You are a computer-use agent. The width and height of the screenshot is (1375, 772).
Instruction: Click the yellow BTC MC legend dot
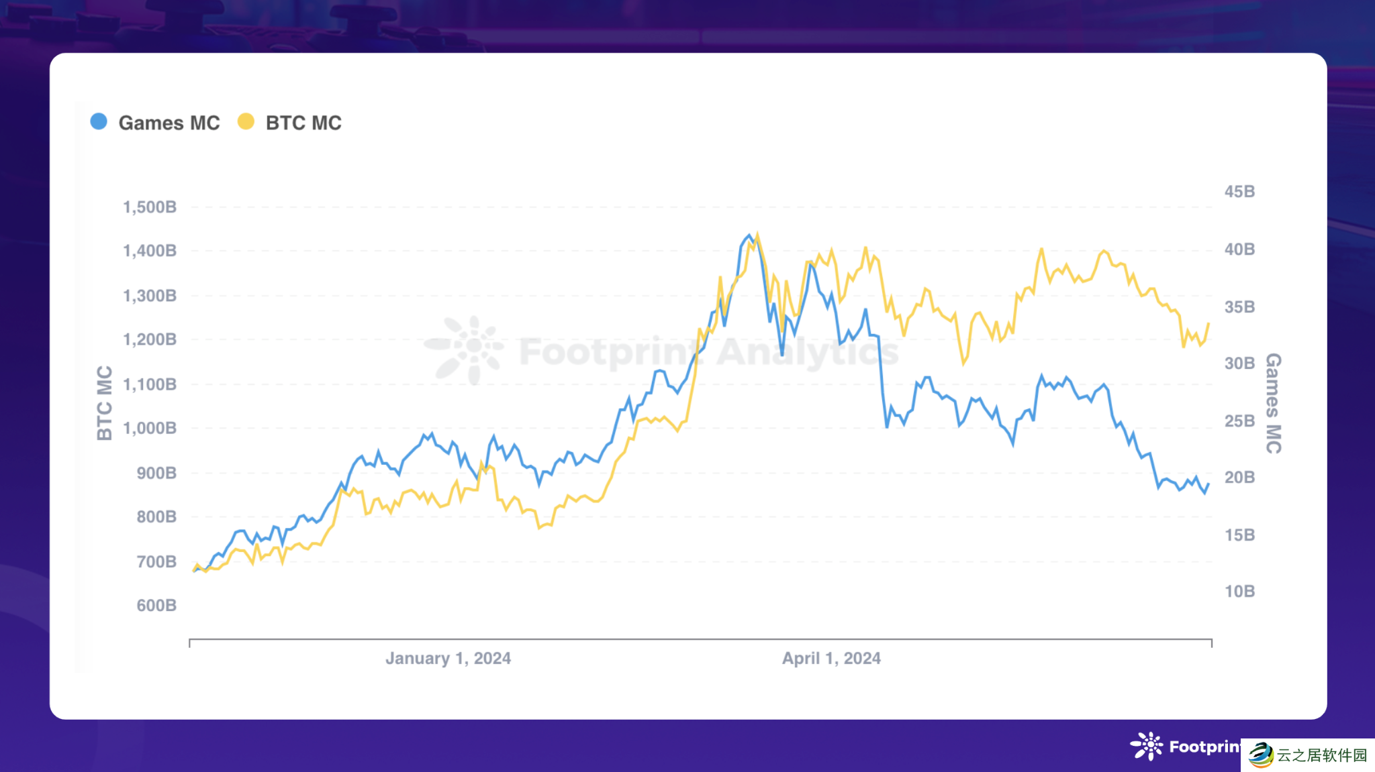[246, 121]
